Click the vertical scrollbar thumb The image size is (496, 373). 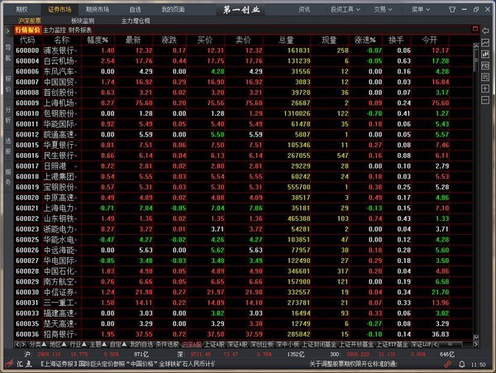[476, 60]
